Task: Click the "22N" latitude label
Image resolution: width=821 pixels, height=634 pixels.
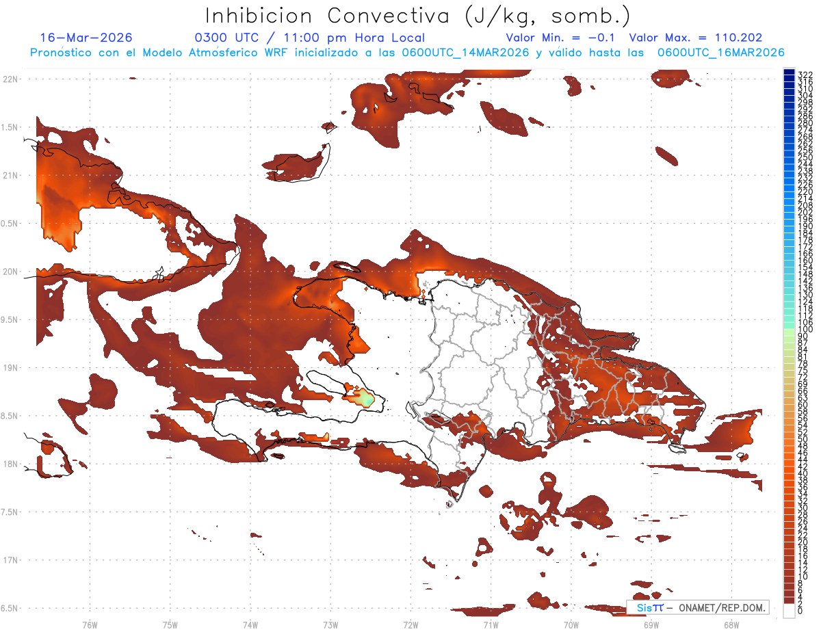Action: (10, 79)
